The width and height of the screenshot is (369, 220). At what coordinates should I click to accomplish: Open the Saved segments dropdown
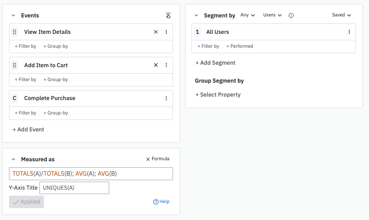[x=342, y=15]
